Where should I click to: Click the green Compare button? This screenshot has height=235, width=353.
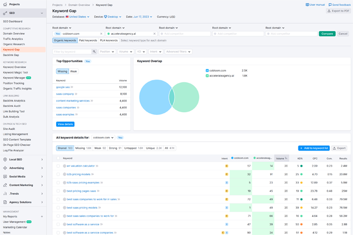(x=327, y=34)
